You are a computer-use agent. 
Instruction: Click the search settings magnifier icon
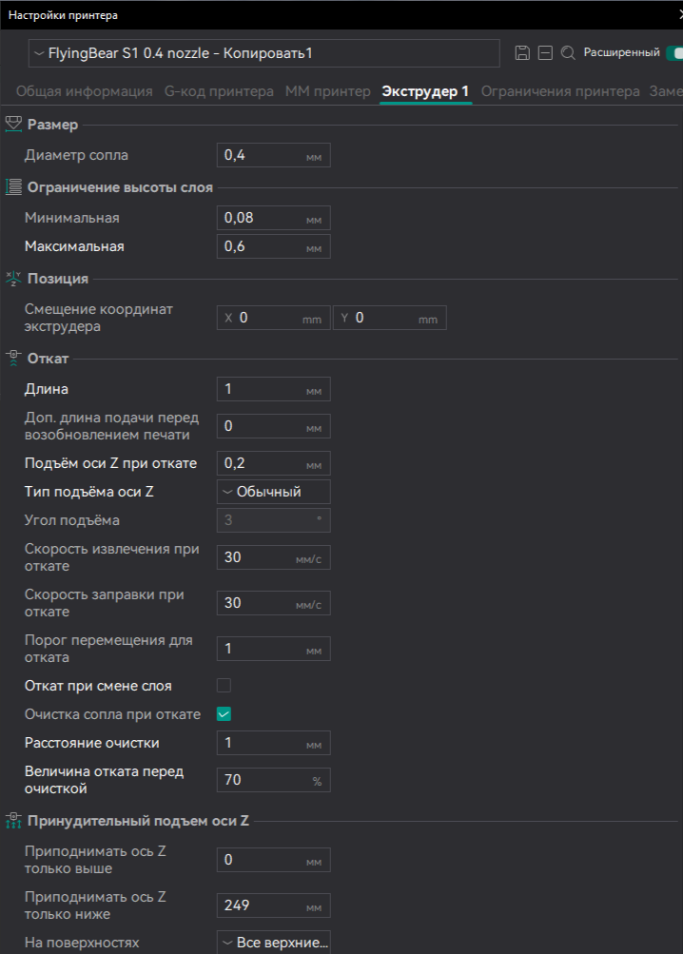[568, 53]
